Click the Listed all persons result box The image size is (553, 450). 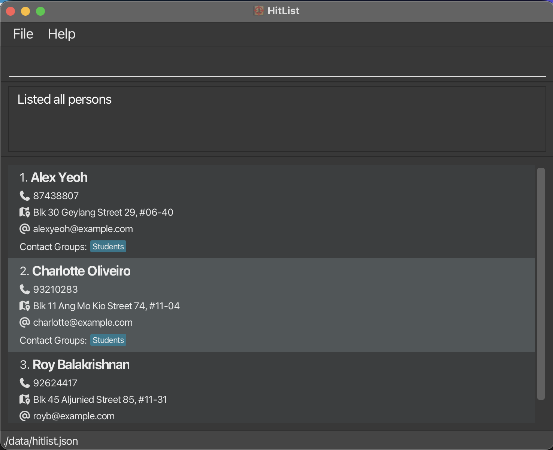[277, 119]
